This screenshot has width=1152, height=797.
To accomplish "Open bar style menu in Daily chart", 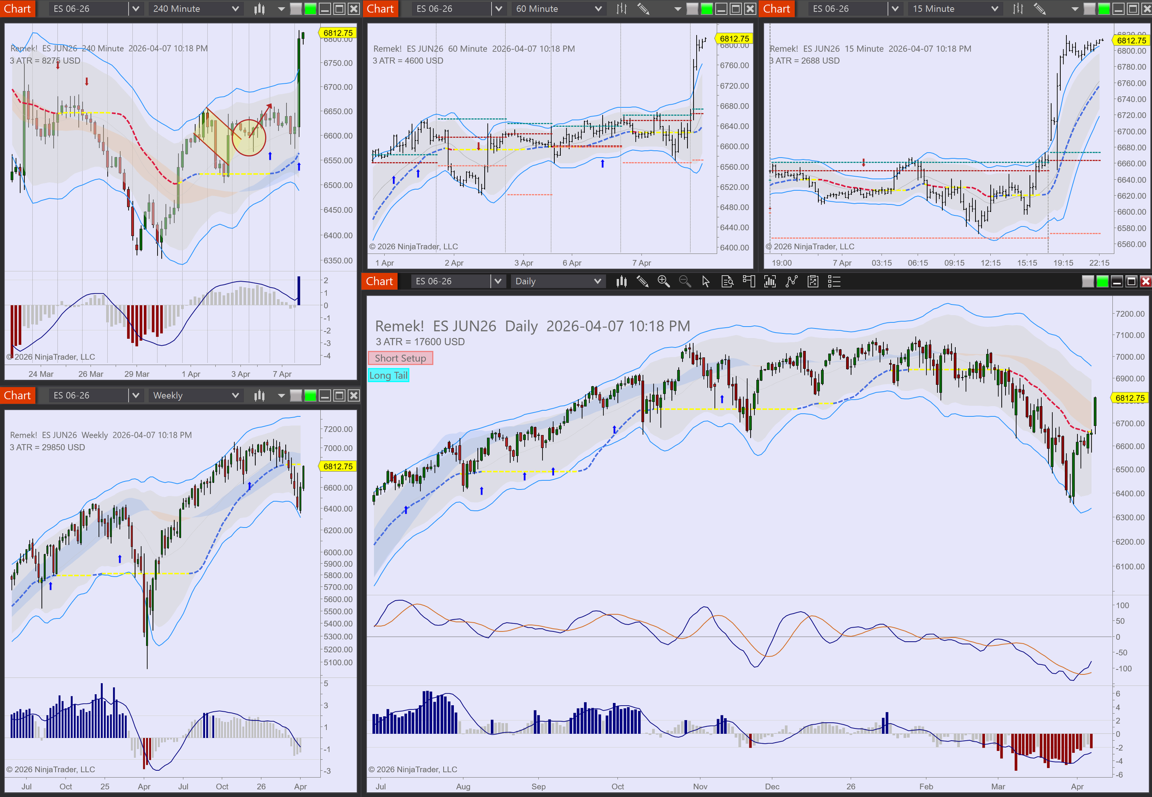I will click(621, 282).
